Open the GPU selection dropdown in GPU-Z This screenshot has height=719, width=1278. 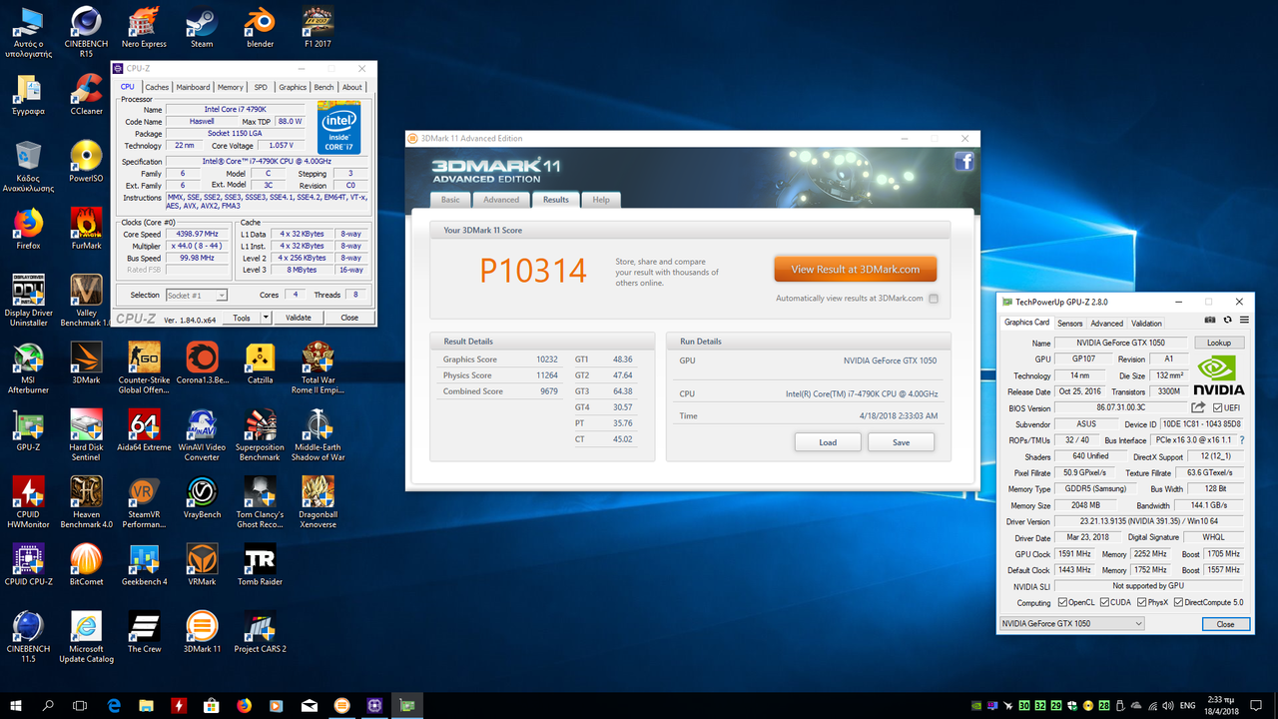click(1071, 624)
